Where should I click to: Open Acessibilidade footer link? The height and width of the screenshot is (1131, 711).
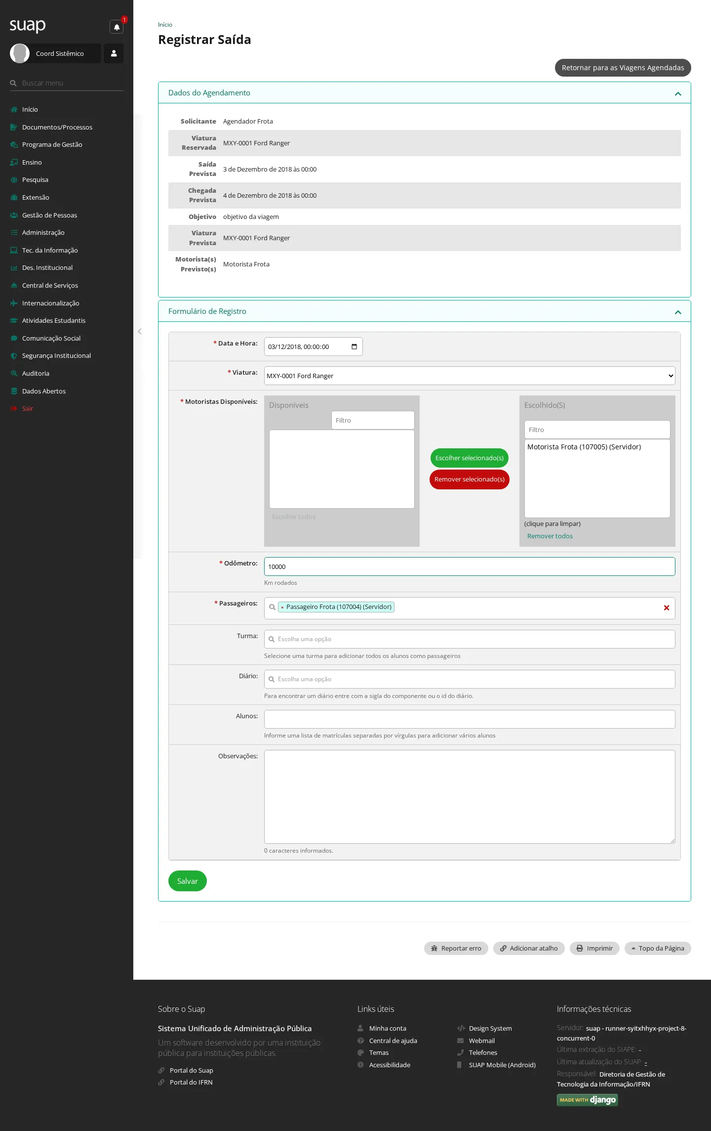coord(390,1065)
